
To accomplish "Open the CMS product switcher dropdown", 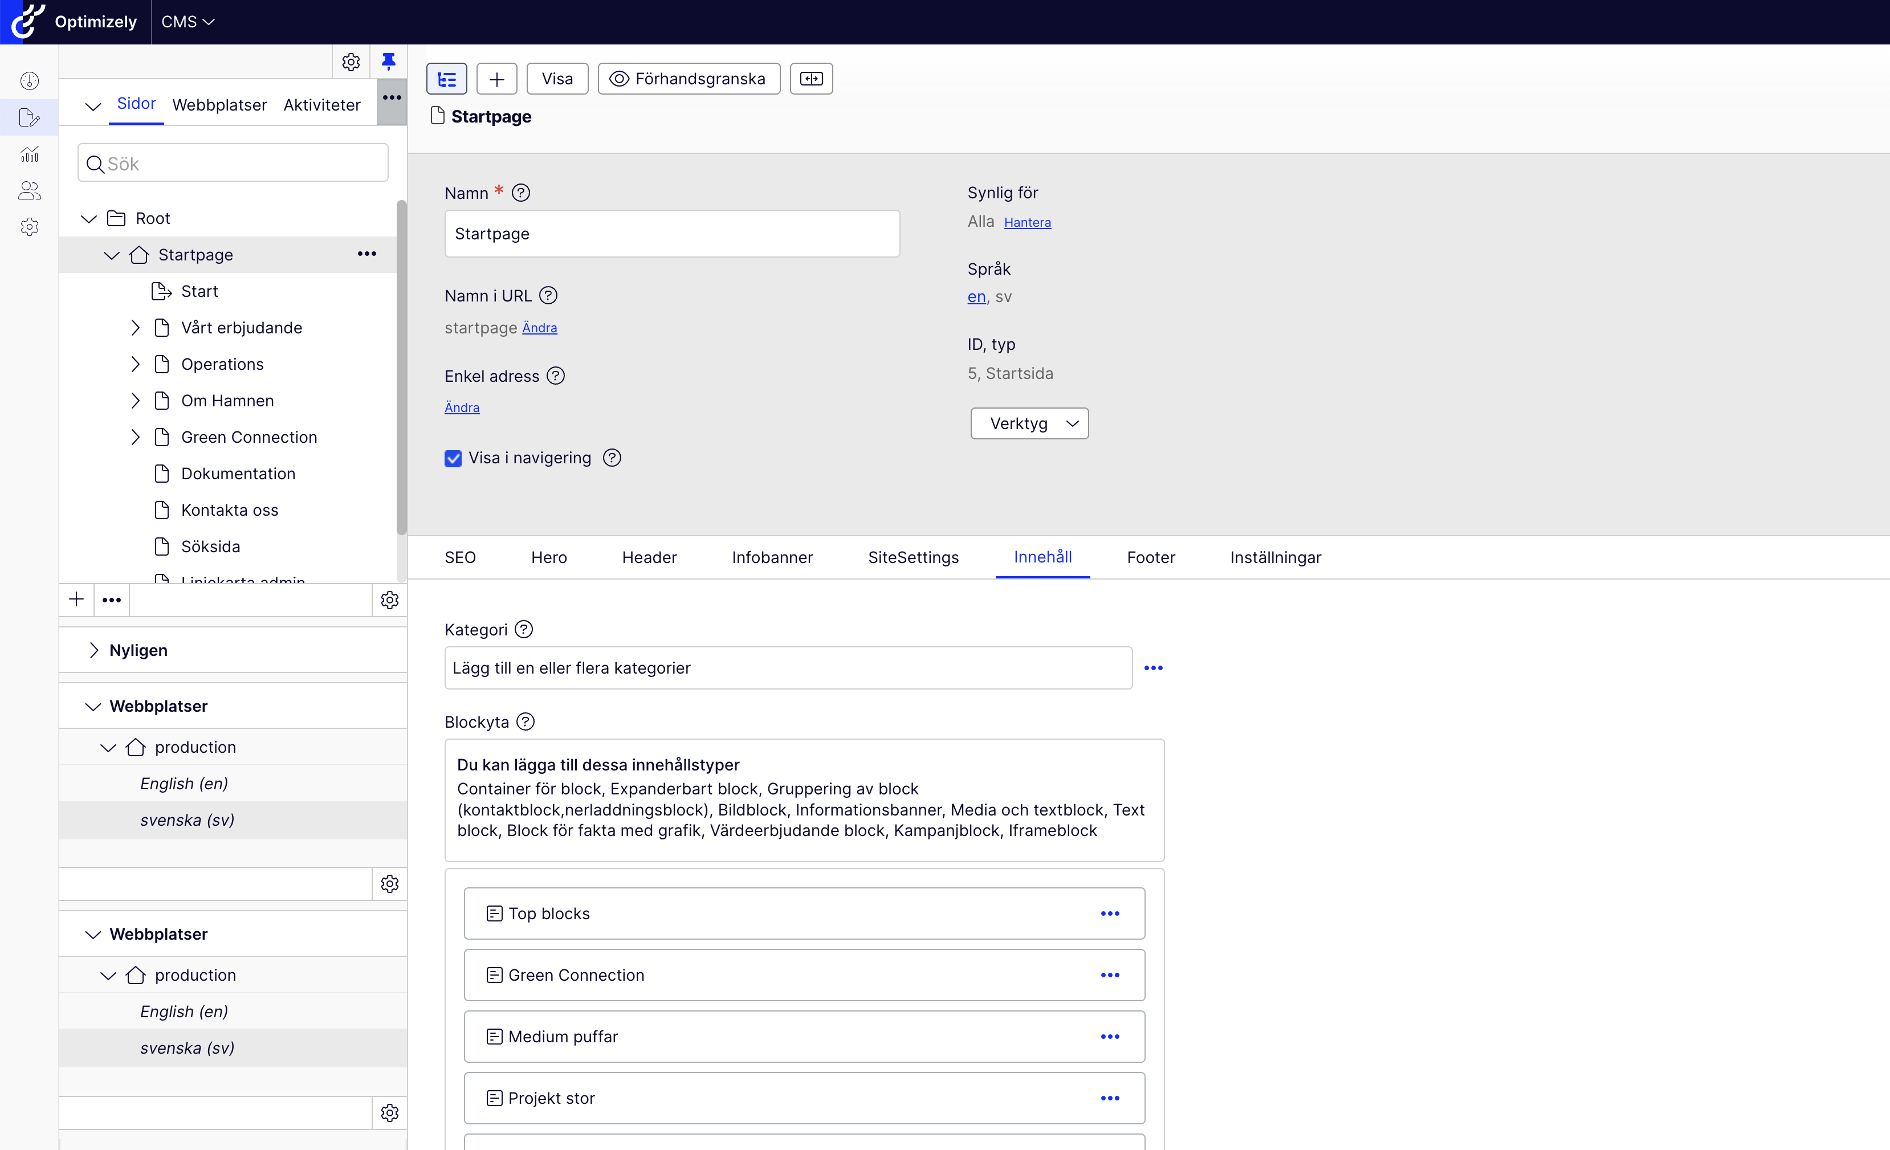I will [x=187, y=22].
